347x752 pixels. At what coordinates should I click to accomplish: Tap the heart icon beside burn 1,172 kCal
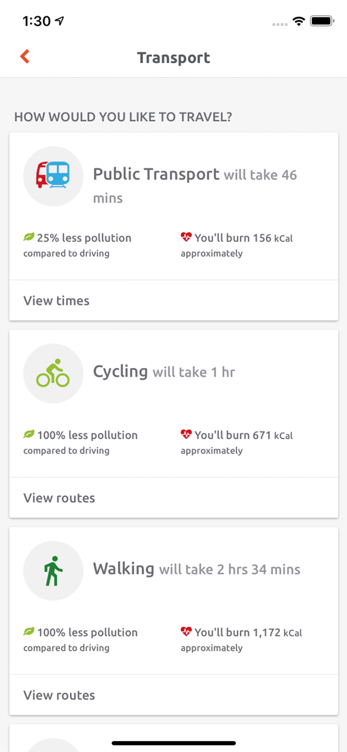pyautogui.click(x=186, y=631)
